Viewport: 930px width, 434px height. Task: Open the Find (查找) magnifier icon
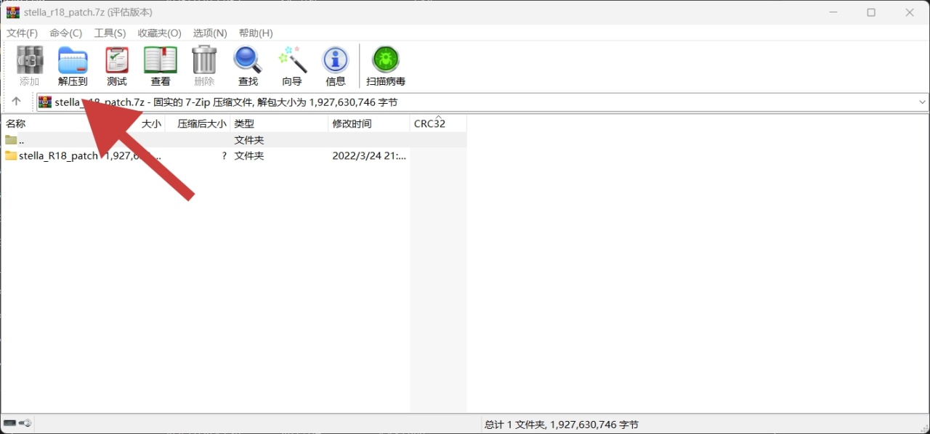pos(248,66)
